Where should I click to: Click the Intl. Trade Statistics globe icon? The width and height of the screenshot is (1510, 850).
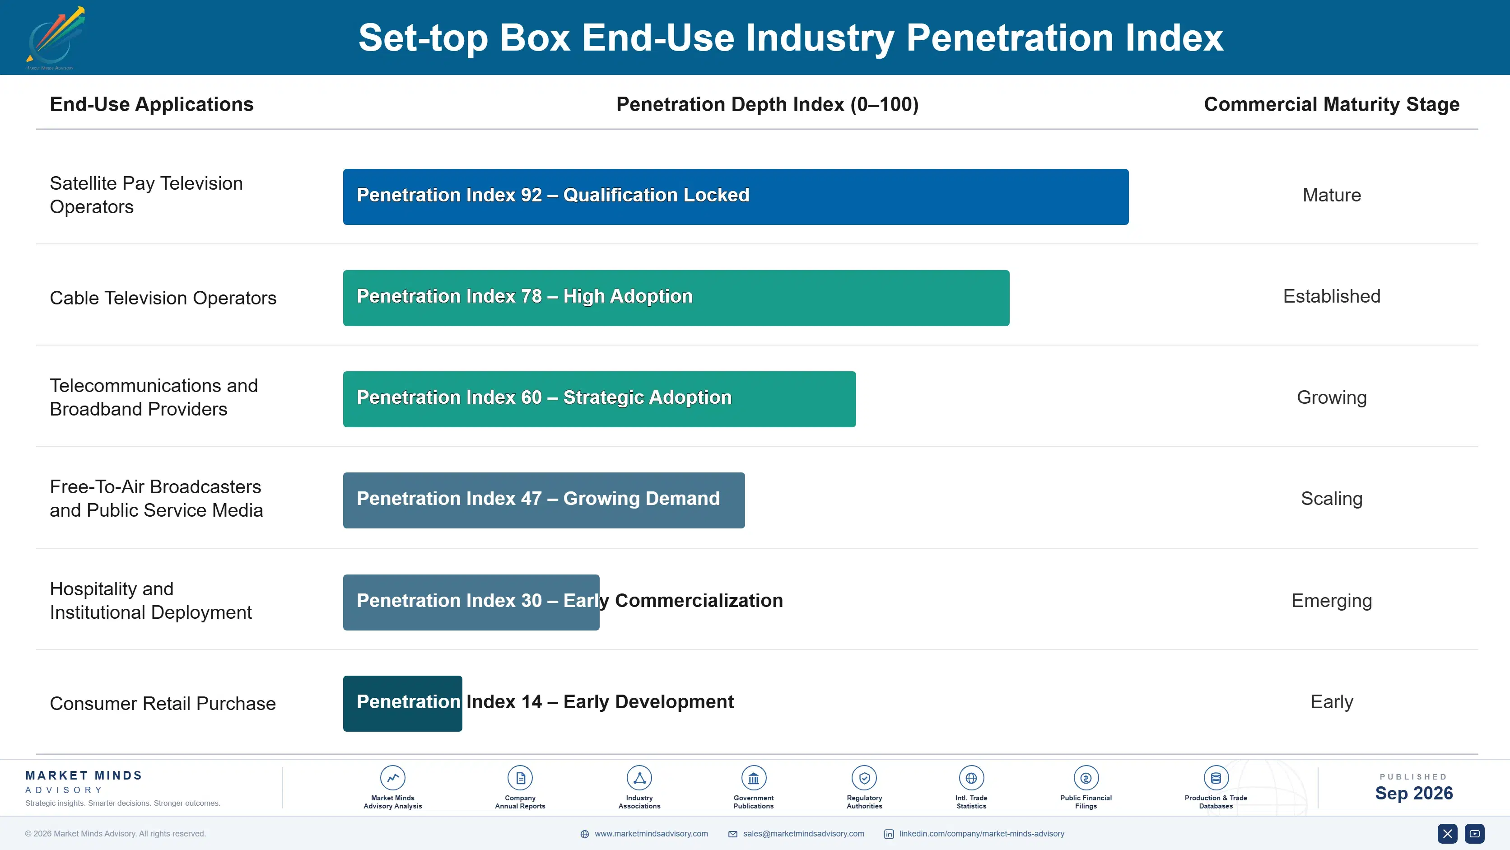(x=971, y=778)
